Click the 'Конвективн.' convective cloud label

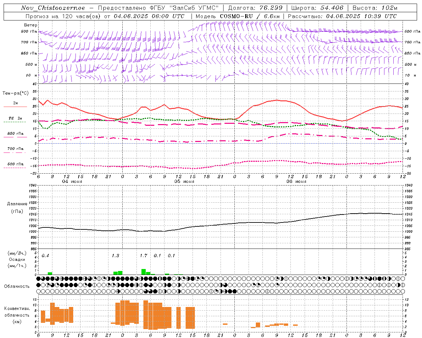[x=17, y=309]
